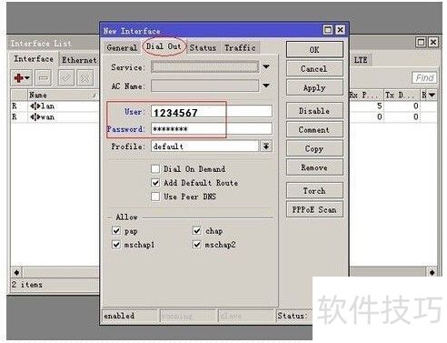Maximize the Interface List window
This screenshot has width=447, height=343.
tap(422, 42)
